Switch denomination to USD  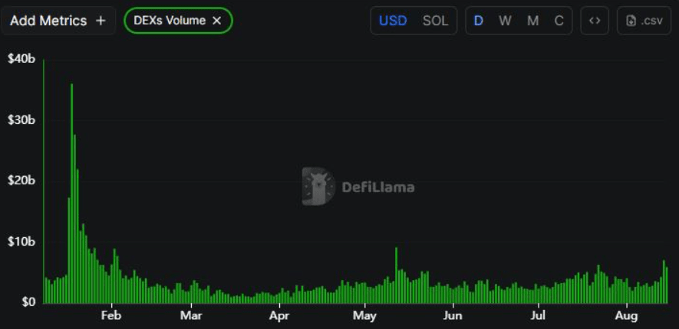[393, 21]
